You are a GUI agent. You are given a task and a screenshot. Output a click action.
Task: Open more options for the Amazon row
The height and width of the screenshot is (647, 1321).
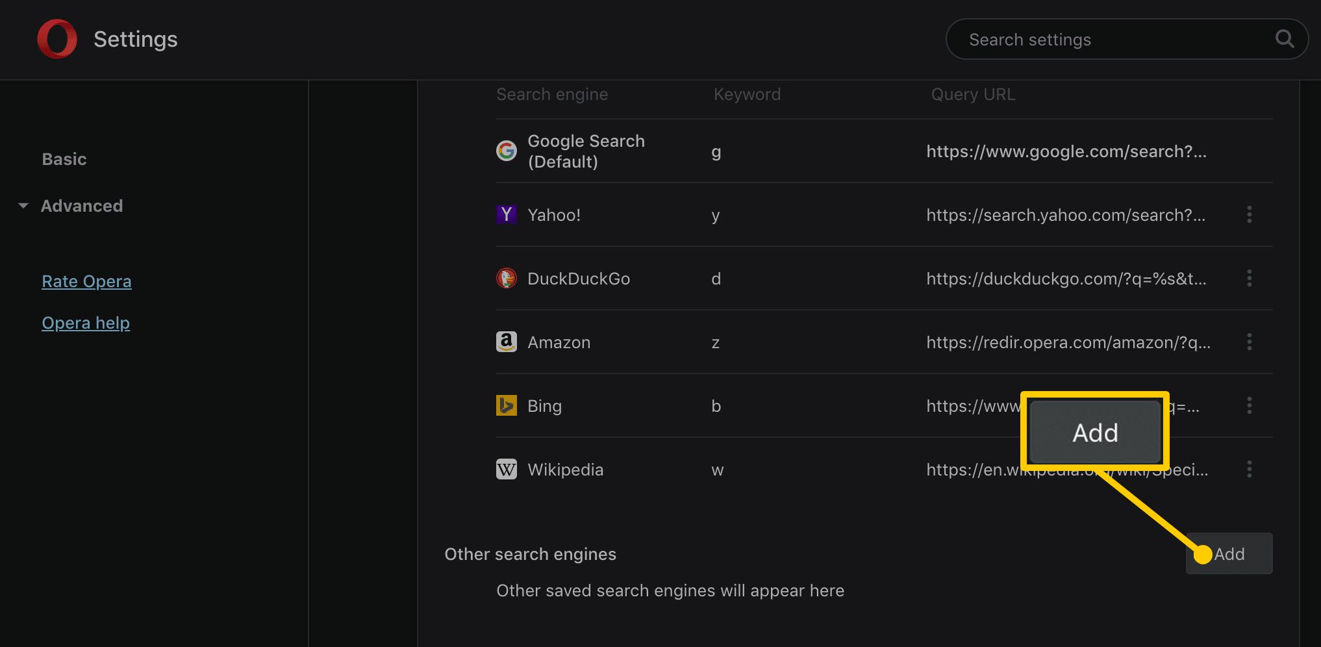(x=1250, y=342)
